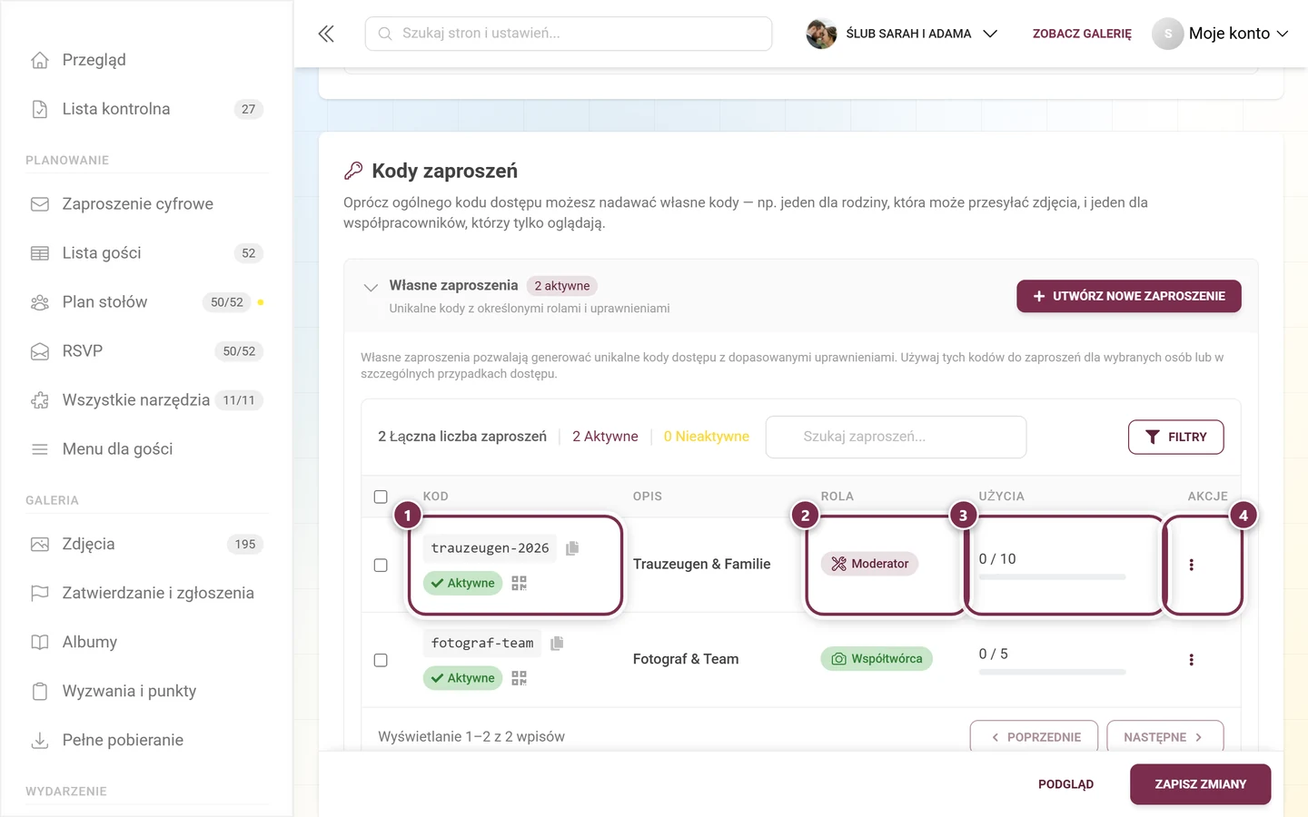Click the Szukaj stron i ustawień search box
The width and height of the screenshot is (1308, 817).
(569, 34)
